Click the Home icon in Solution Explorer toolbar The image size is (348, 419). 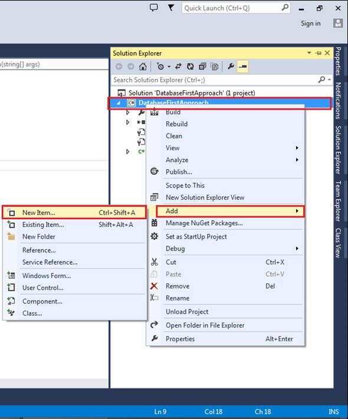143,66
